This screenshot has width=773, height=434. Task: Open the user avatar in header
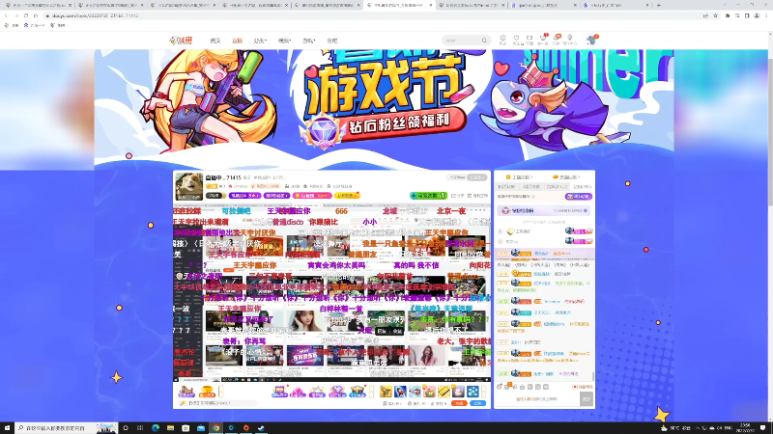591,40
